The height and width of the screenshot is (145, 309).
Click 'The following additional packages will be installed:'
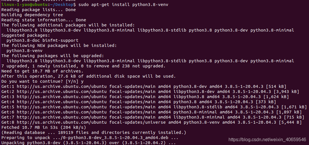pyautogui.click(x=68, y=25)
